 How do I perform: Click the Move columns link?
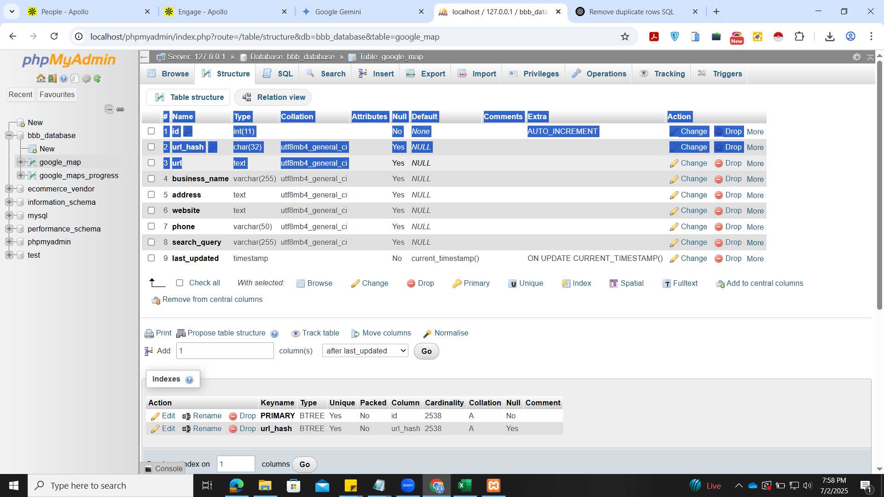coord(381,333)
